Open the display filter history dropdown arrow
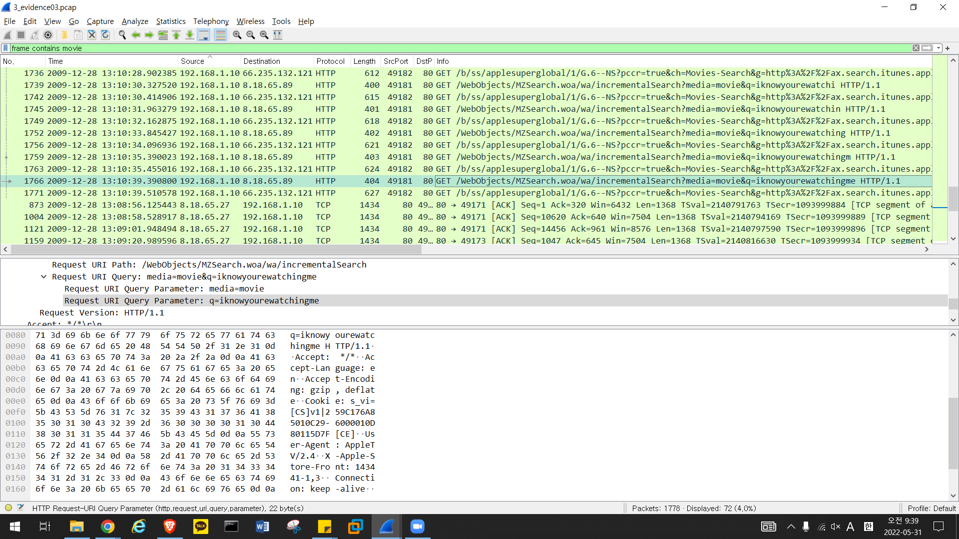959x539 pixels. (939, 48)
